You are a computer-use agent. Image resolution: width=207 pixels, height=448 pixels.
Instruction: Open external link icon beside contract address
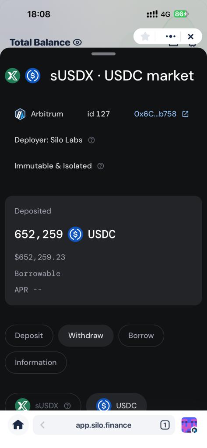186,114
